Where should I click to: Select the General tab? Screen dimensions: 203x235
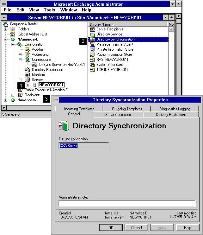coord(74,114)
